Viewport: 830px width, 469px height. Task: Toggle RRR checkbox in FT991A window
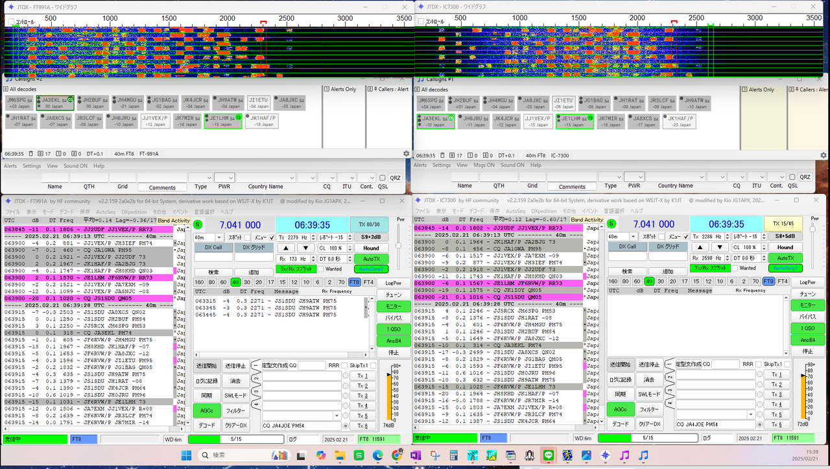(x=346, y=365)
